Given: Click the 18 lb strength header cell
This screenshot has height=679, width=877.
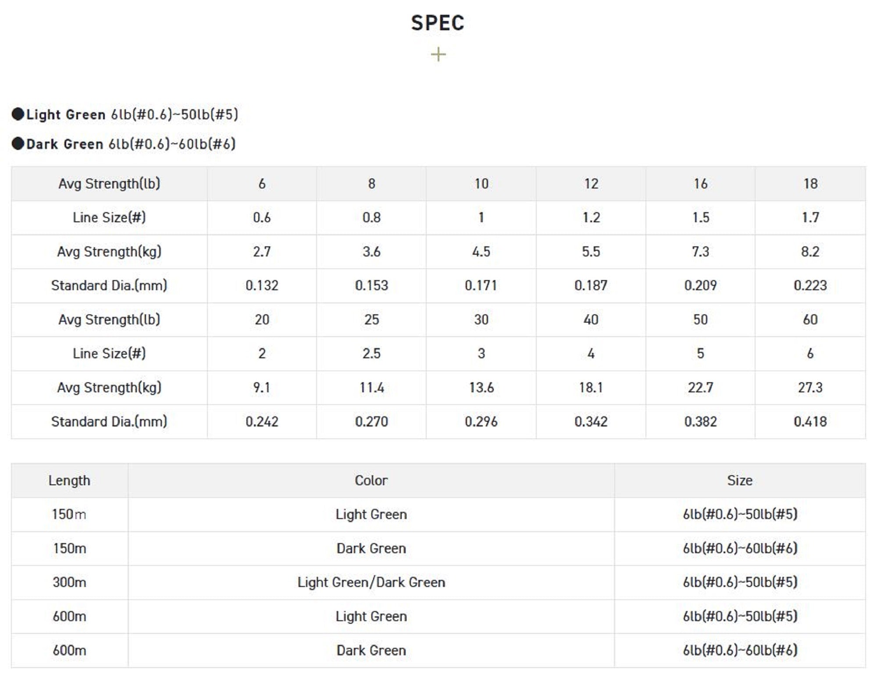Looking at the screenshot, I should [x=810, y=184].
